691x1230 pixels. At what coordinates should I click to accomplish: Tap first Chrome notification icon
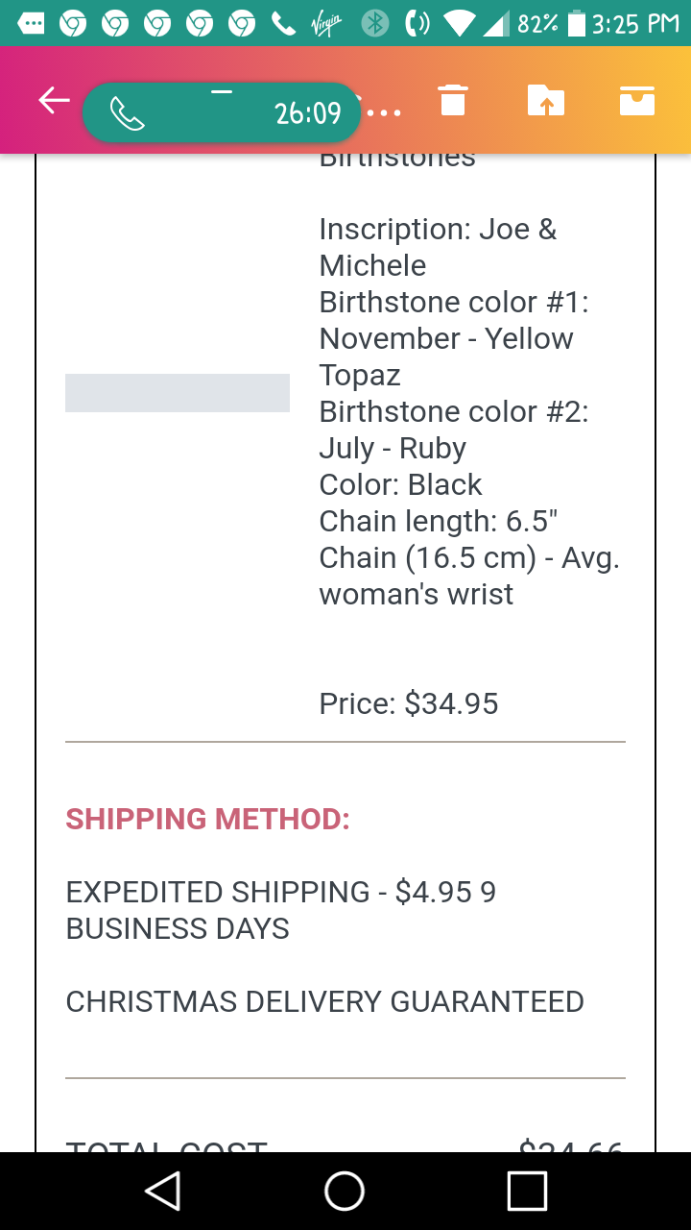pos(73,23)
